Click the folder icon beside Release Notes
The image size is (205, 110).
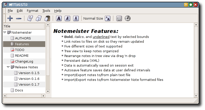[x=13, y=67]
